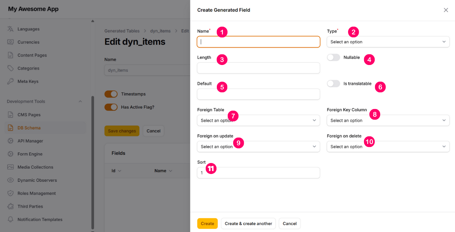Open the Type dropdown

tap(388, 42)
